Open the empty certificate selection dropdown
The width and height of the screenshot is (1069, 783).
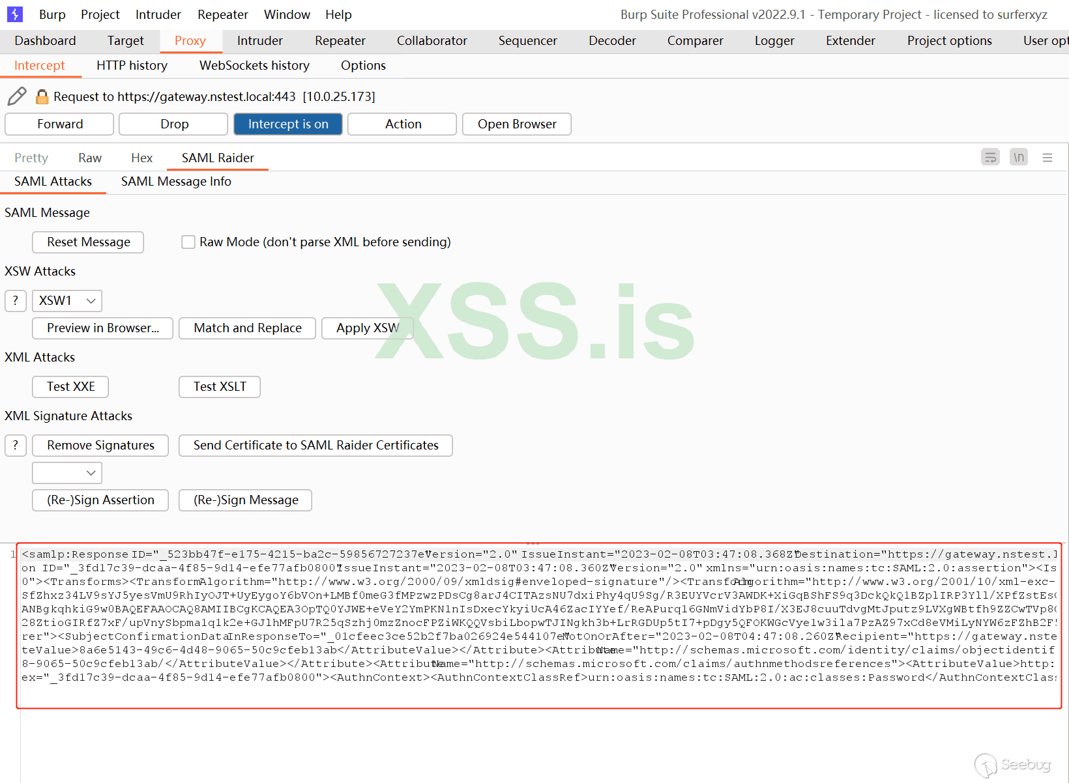point(67,472)
